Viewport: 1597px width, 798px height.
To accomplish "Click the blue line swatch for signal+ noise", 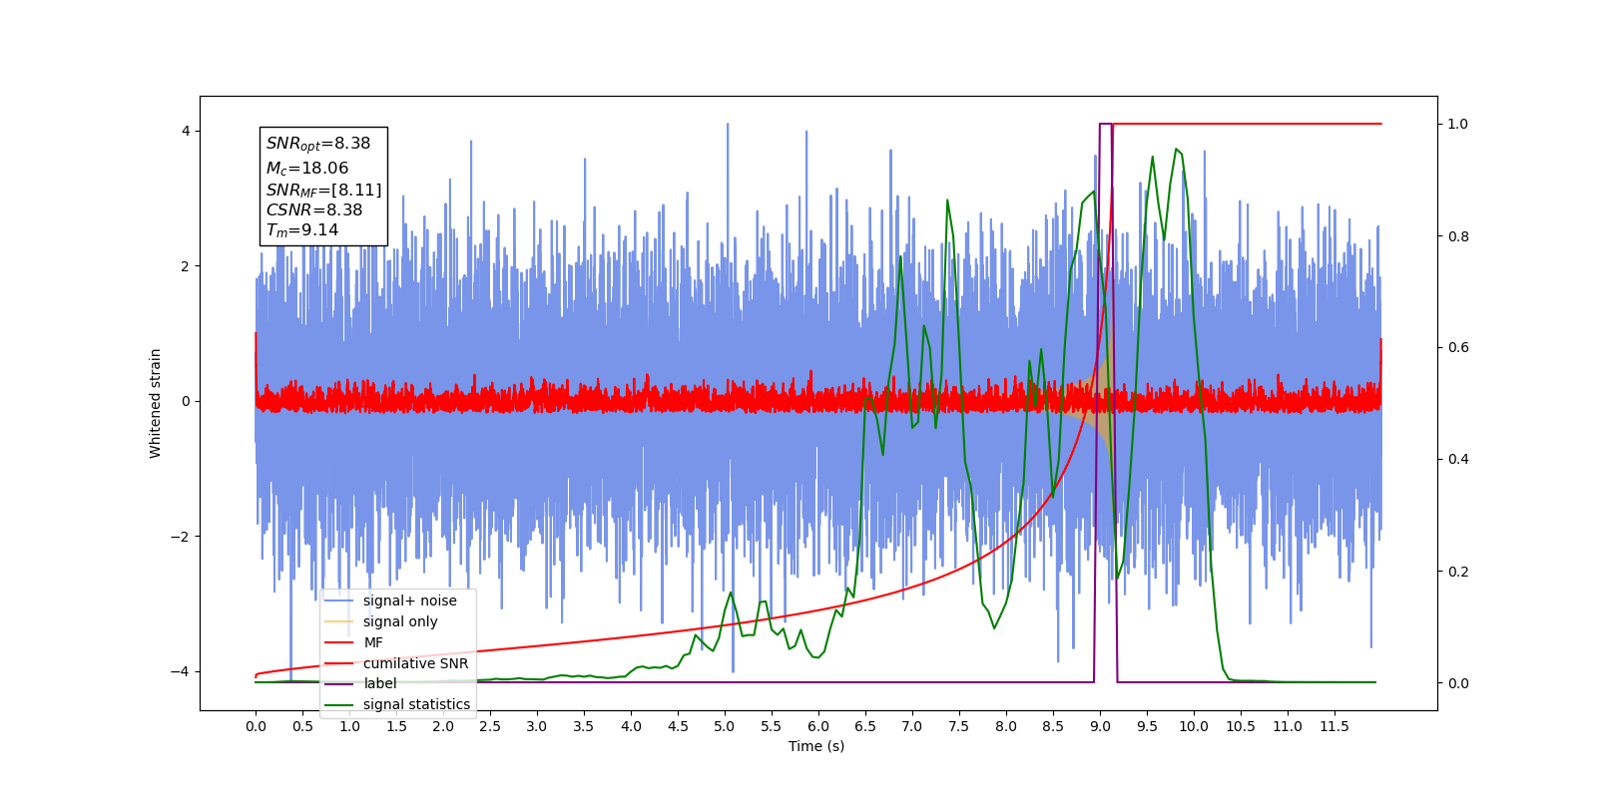I will pyautogui.click(x=339, y=600).
